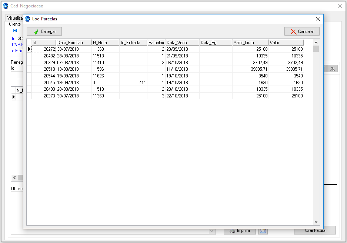Click the Valor_bruto column header
This screenshot has height=243, width=347.
click(x=250, y=43)
